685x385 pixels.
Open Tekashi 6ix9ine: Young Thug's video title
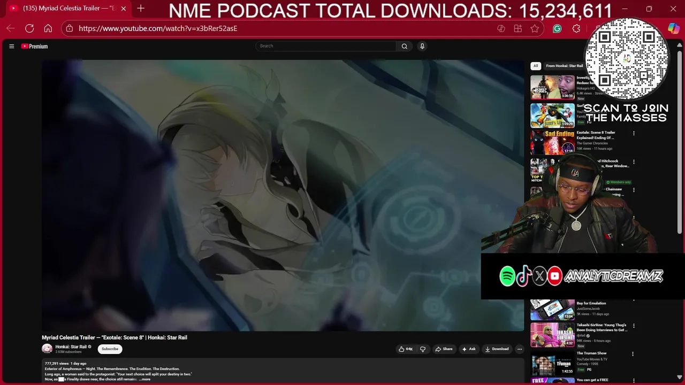click(x=602, y=327)
